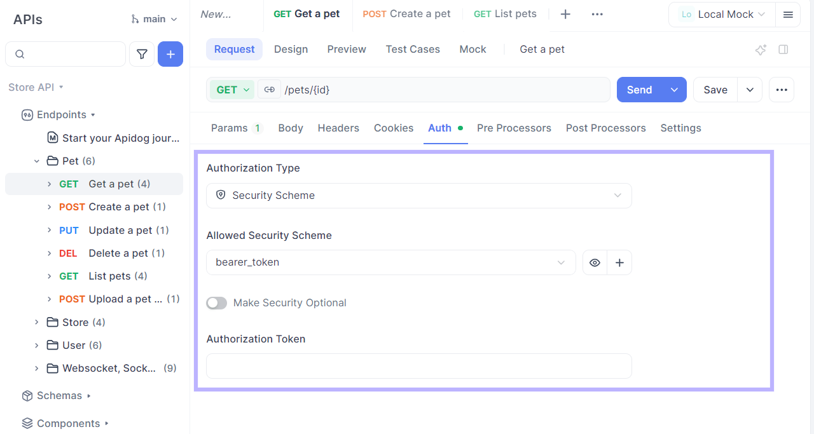814x434 pixels.
Task: Expand the User folder
Action: tap(37, 346)
